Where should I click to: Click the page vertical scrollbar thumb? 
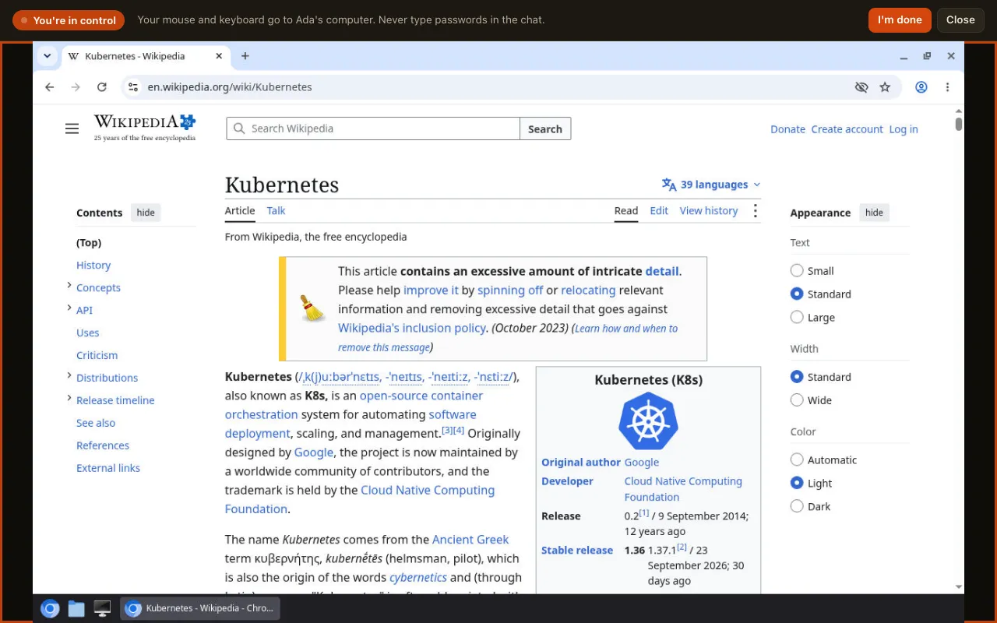tap(958, 123)
